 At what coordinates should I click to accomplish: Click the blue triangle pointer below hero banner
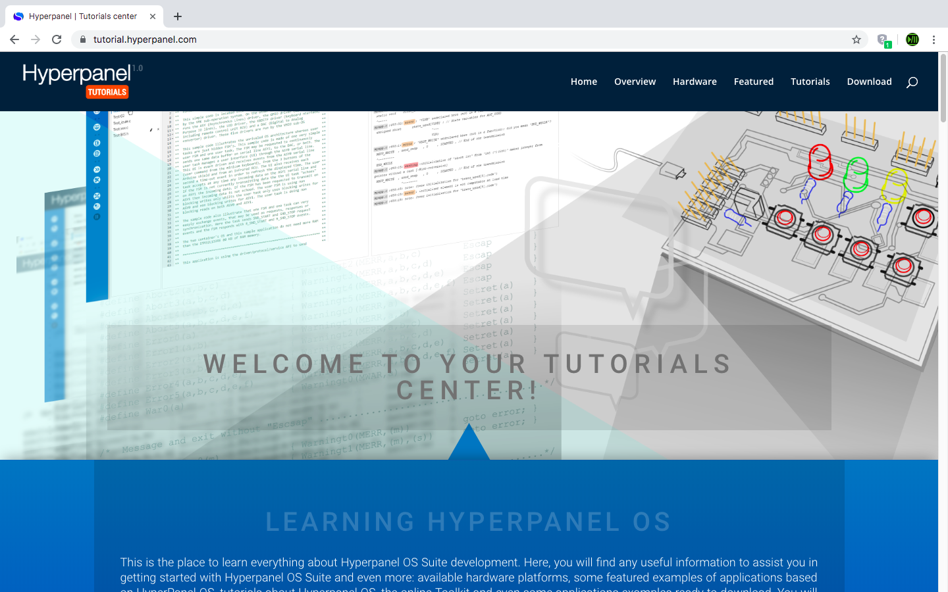[x=469, y=442]
